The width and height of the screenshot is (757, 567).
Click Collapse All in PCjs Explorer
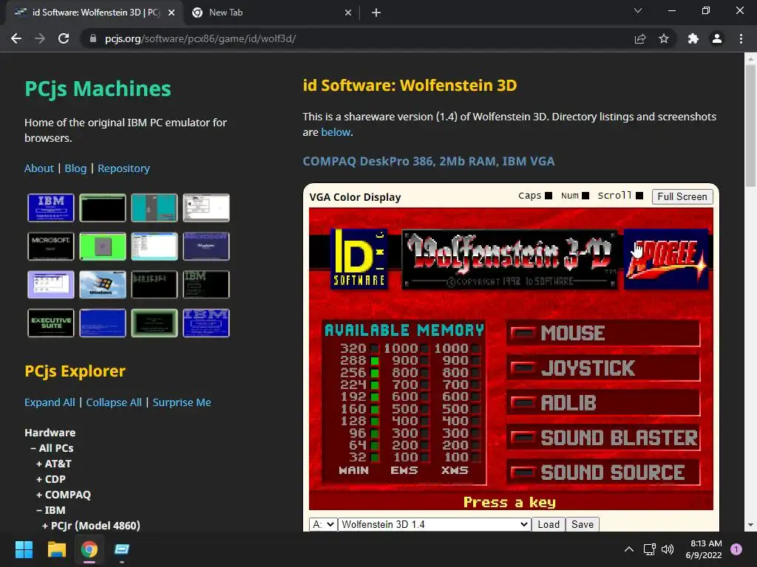[114, 402]
